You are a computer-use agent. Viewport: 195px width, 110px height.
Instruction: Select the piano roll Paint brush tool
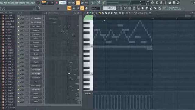coord(103,13)
